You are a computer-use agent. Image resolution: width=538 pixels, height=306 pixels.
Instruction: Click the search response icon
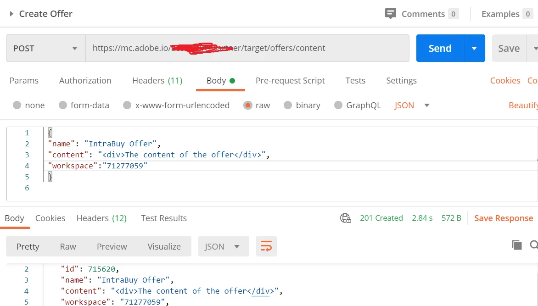tap(534, 245)
